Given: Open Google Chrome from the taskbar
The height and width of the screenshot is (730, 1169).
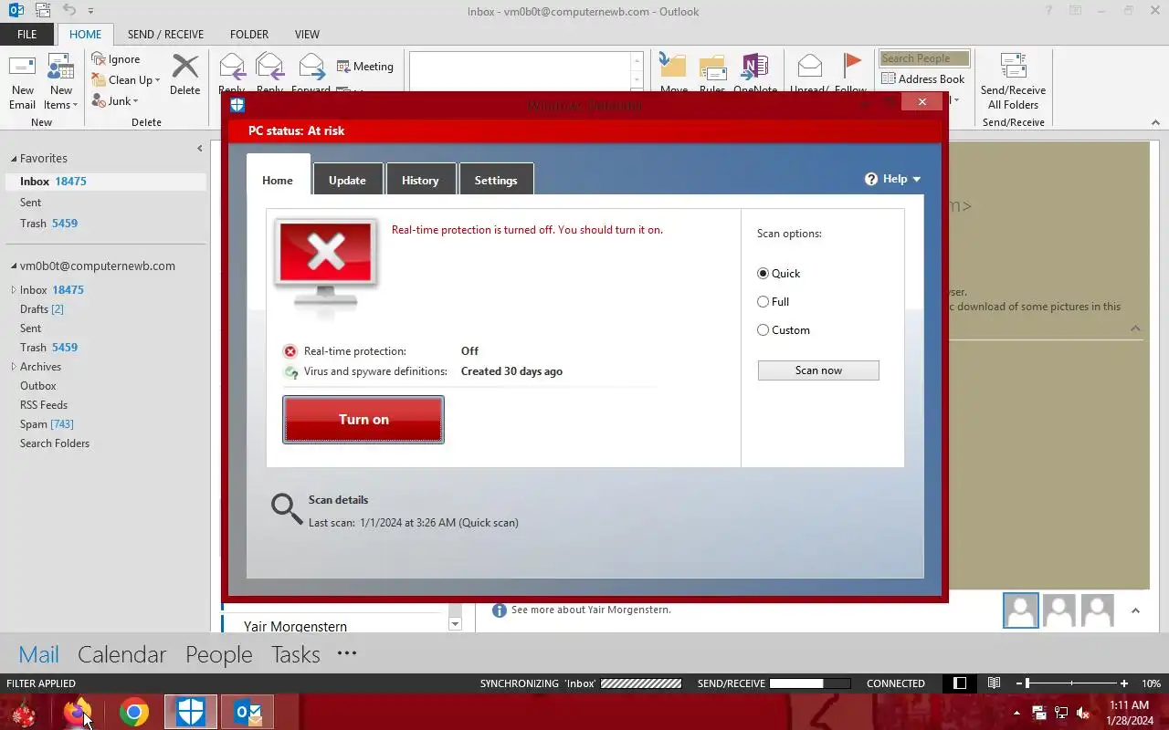Looking at the screenshot, I should pyautogui.click(x=133, y=712).
